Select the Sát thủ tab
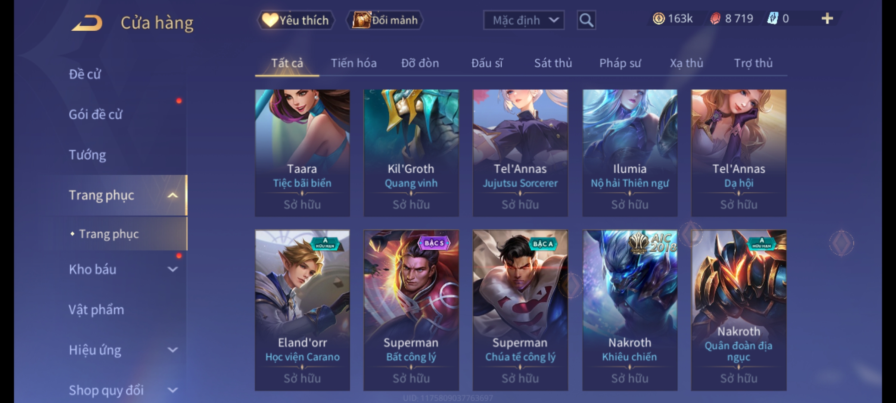Viewport: 896px width, 403px height. coord(553,63)
